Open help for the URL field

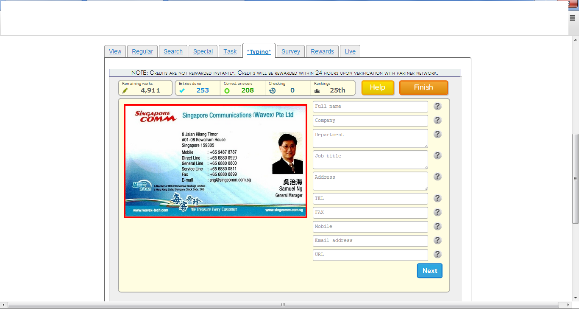point(438,254)
